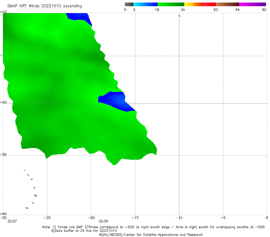
Task: Click the red segment of the colorbar
Action: [209, 4]
